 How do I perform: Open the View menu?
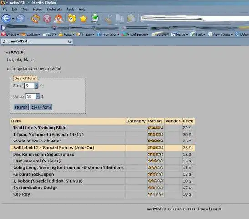pyautogui.click(x=25, y=10)
